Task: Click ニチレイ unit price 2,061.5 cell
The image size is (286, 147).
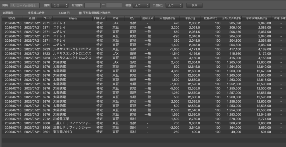Action: (194, 32)
